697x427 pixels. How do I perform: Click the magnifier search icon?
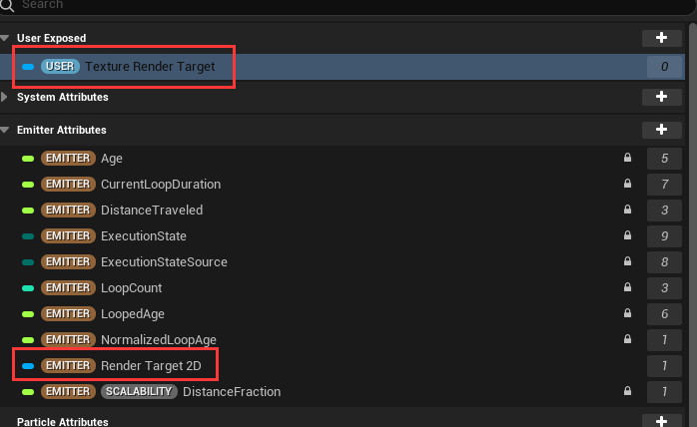(x=7, y=5)
